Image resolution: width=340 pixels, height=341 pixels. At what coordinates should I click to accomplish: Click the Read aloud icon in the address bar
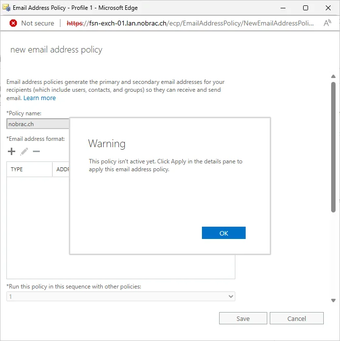327,23
